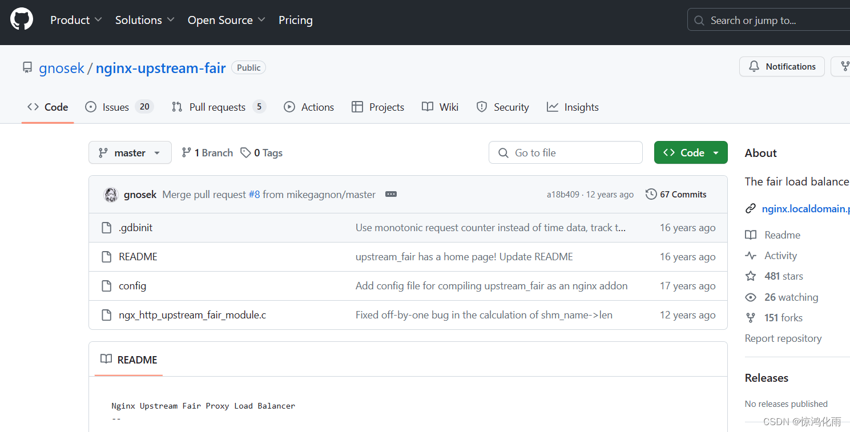
Task: Open the README file in list
Action: click(138, 257)
